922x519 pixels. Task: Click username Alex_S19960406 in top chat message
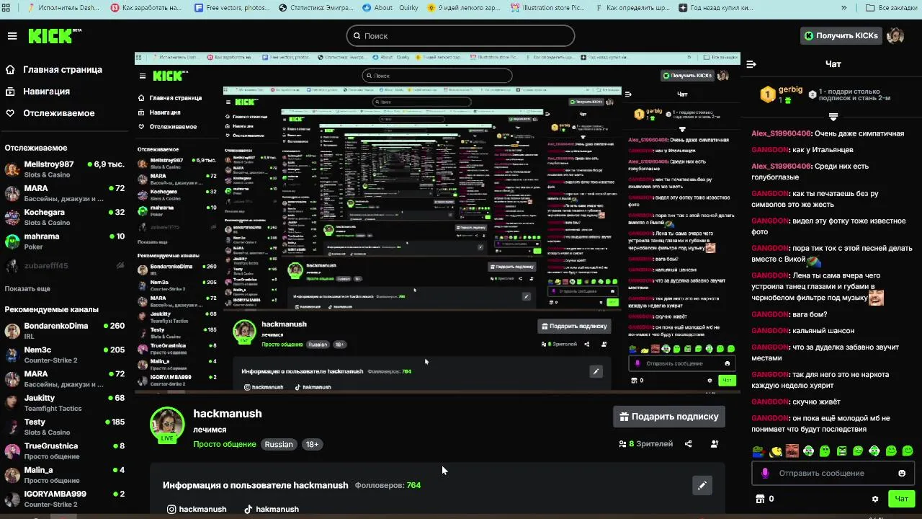(782, 133)
